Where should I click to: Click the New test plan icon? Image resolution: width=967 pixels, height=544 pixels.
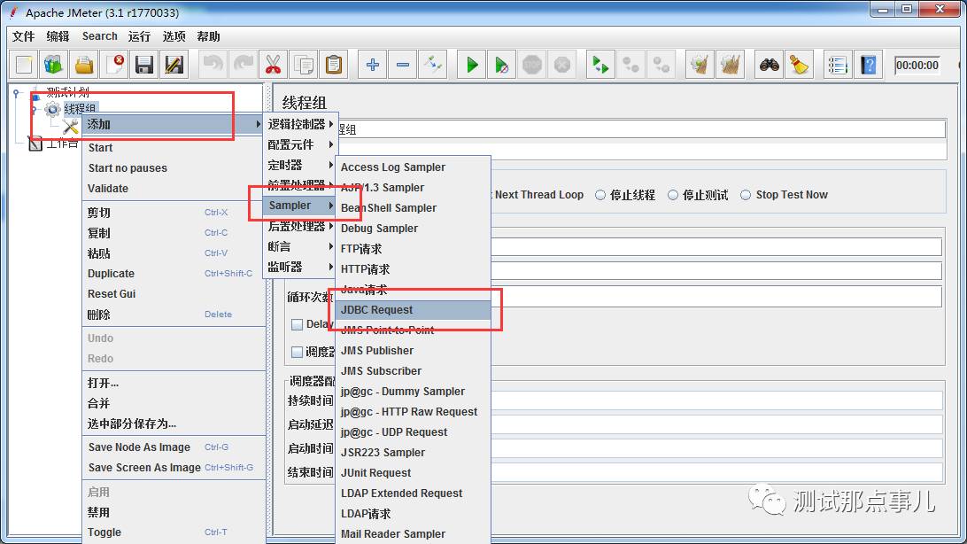(24, 65)
